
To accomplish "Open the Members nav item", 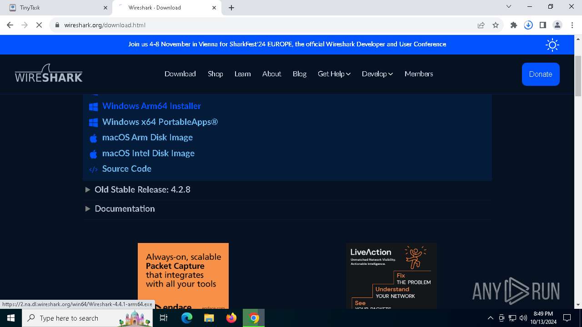I will coord(419,74).
